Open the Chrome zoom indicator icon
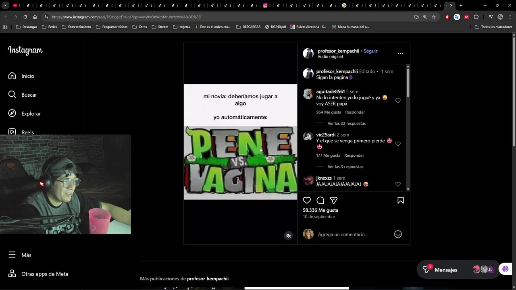516x290 pixels. (x=425, y=17)
